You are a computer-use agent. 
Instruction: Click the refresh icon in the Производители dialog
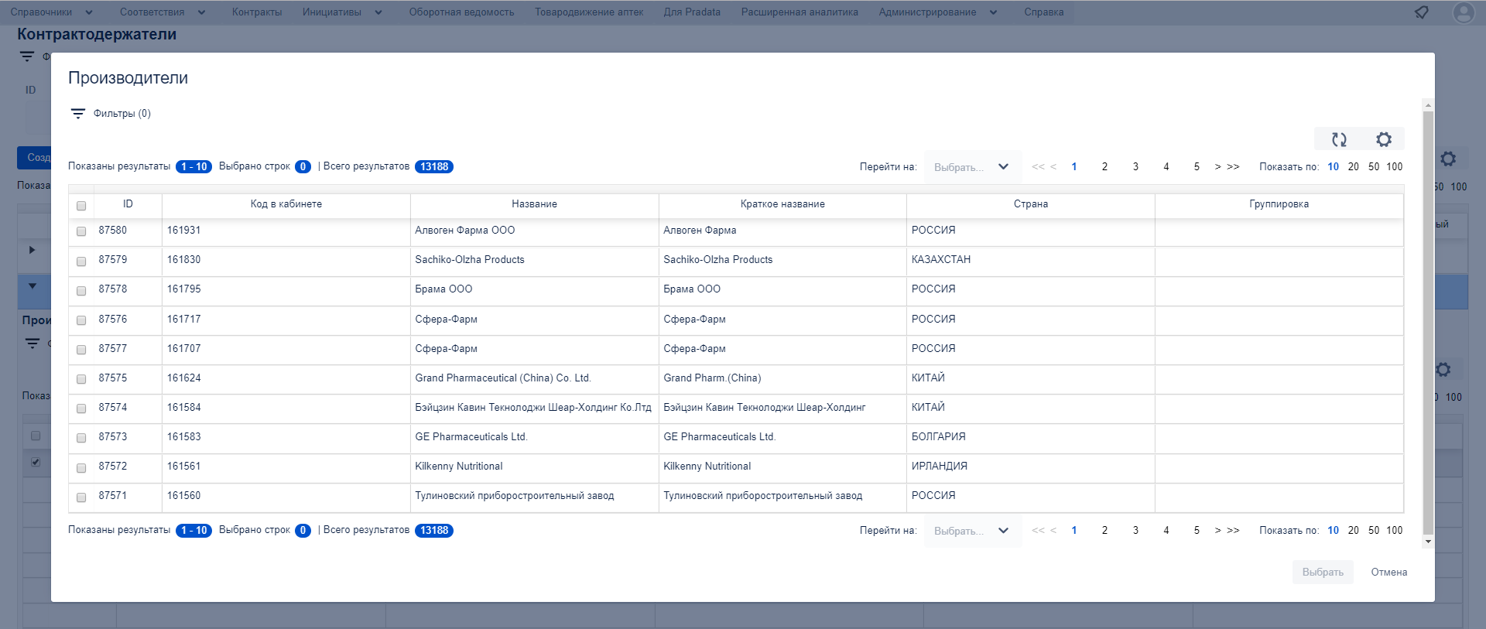[x=1339, y=139]
